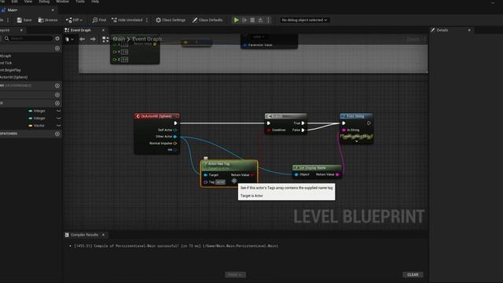Select the Event Graph tab
Viewport: 503px width, 283px height.
(80, 30)
